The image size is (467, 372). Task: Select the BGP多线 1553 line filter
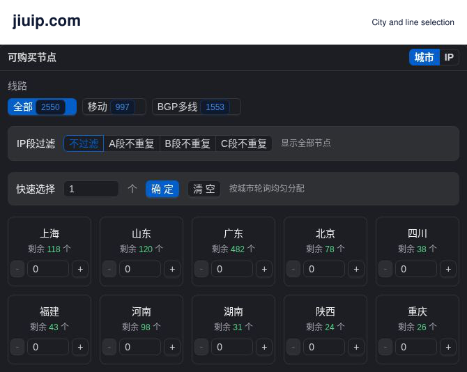[197, 107]
